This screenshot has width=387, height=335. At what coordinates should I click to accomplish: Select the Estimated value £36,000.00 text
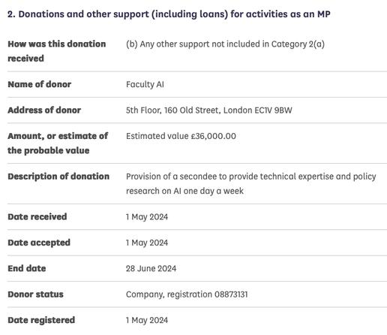pyautogui.click(x=181, y=136)
